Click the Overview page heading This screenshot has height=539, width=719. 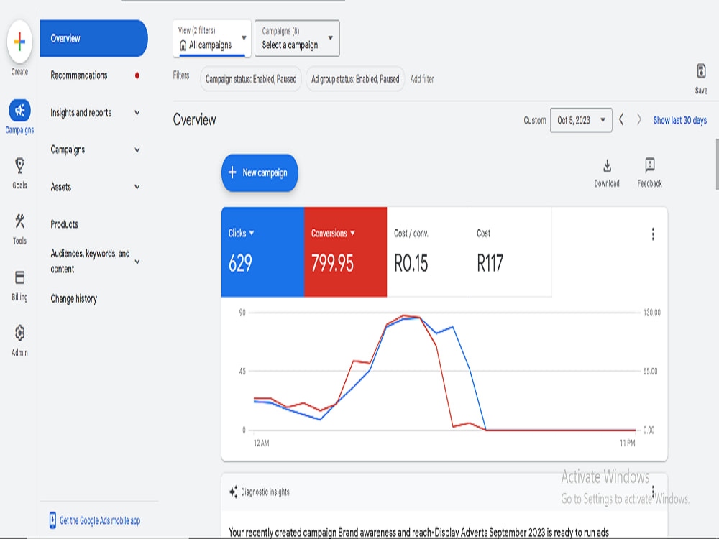click(194, 120)
